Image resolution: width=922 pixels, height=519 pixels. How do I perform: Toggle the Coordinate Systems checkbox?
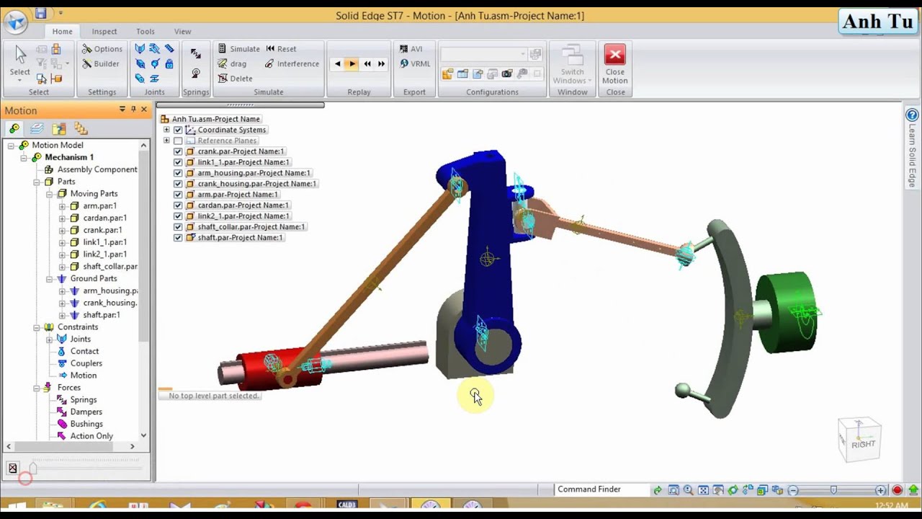click(178, 130)
